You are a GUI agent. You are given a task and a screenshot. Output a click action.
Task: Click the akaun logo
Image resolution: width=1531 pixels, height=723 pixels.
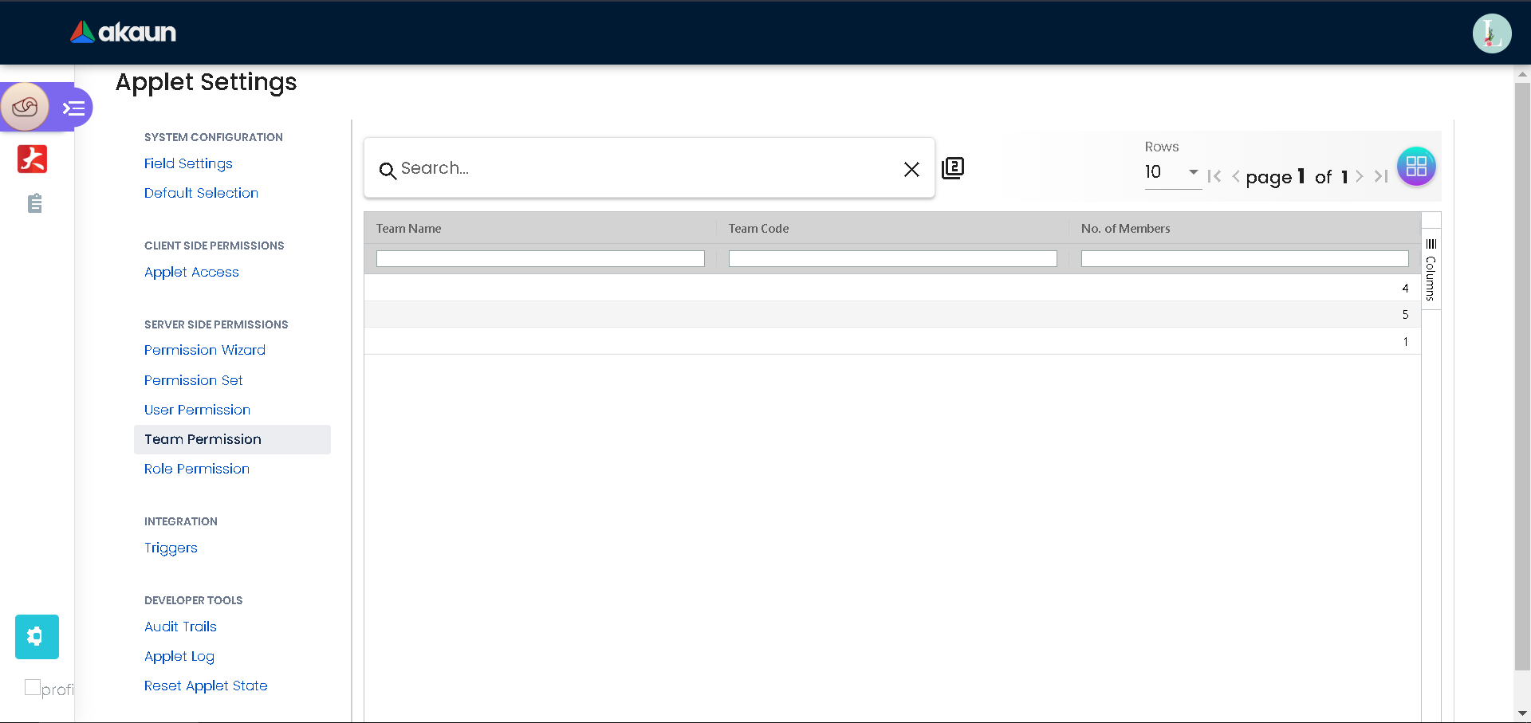(123, 32)
